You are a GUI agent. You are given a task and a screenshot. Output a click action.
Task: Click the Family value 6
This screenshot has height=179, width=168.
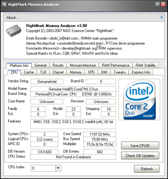[x=38, y=109]
